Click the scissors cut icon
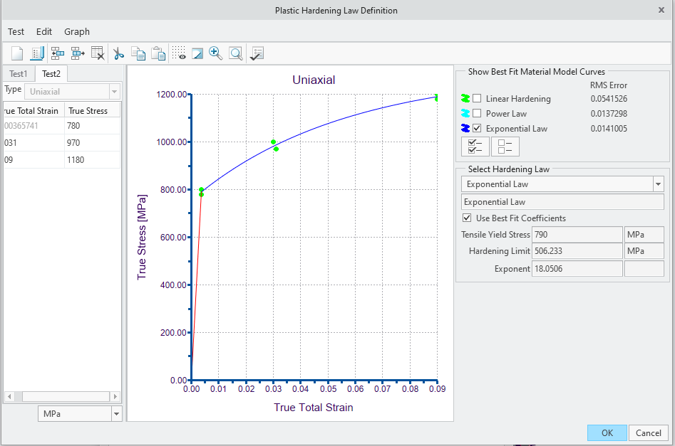Viewport: 675px width, 446px height. tap(118, 53)
